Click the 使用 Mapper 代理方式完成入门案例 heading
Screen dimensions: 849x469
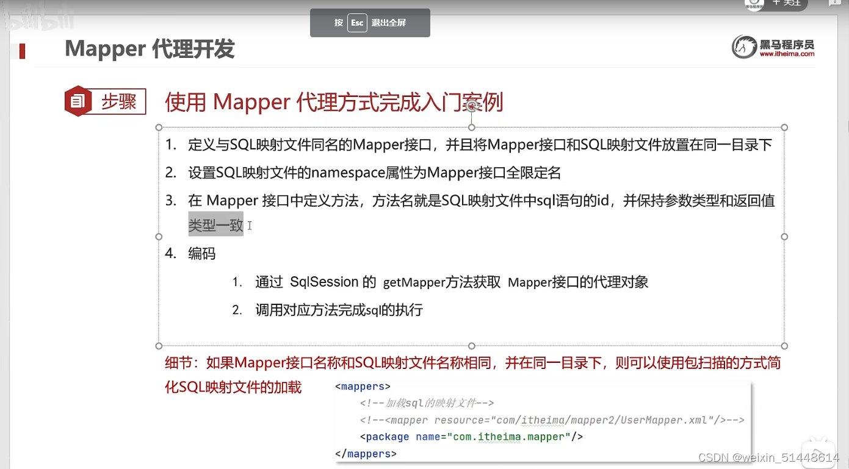[334, 102]
